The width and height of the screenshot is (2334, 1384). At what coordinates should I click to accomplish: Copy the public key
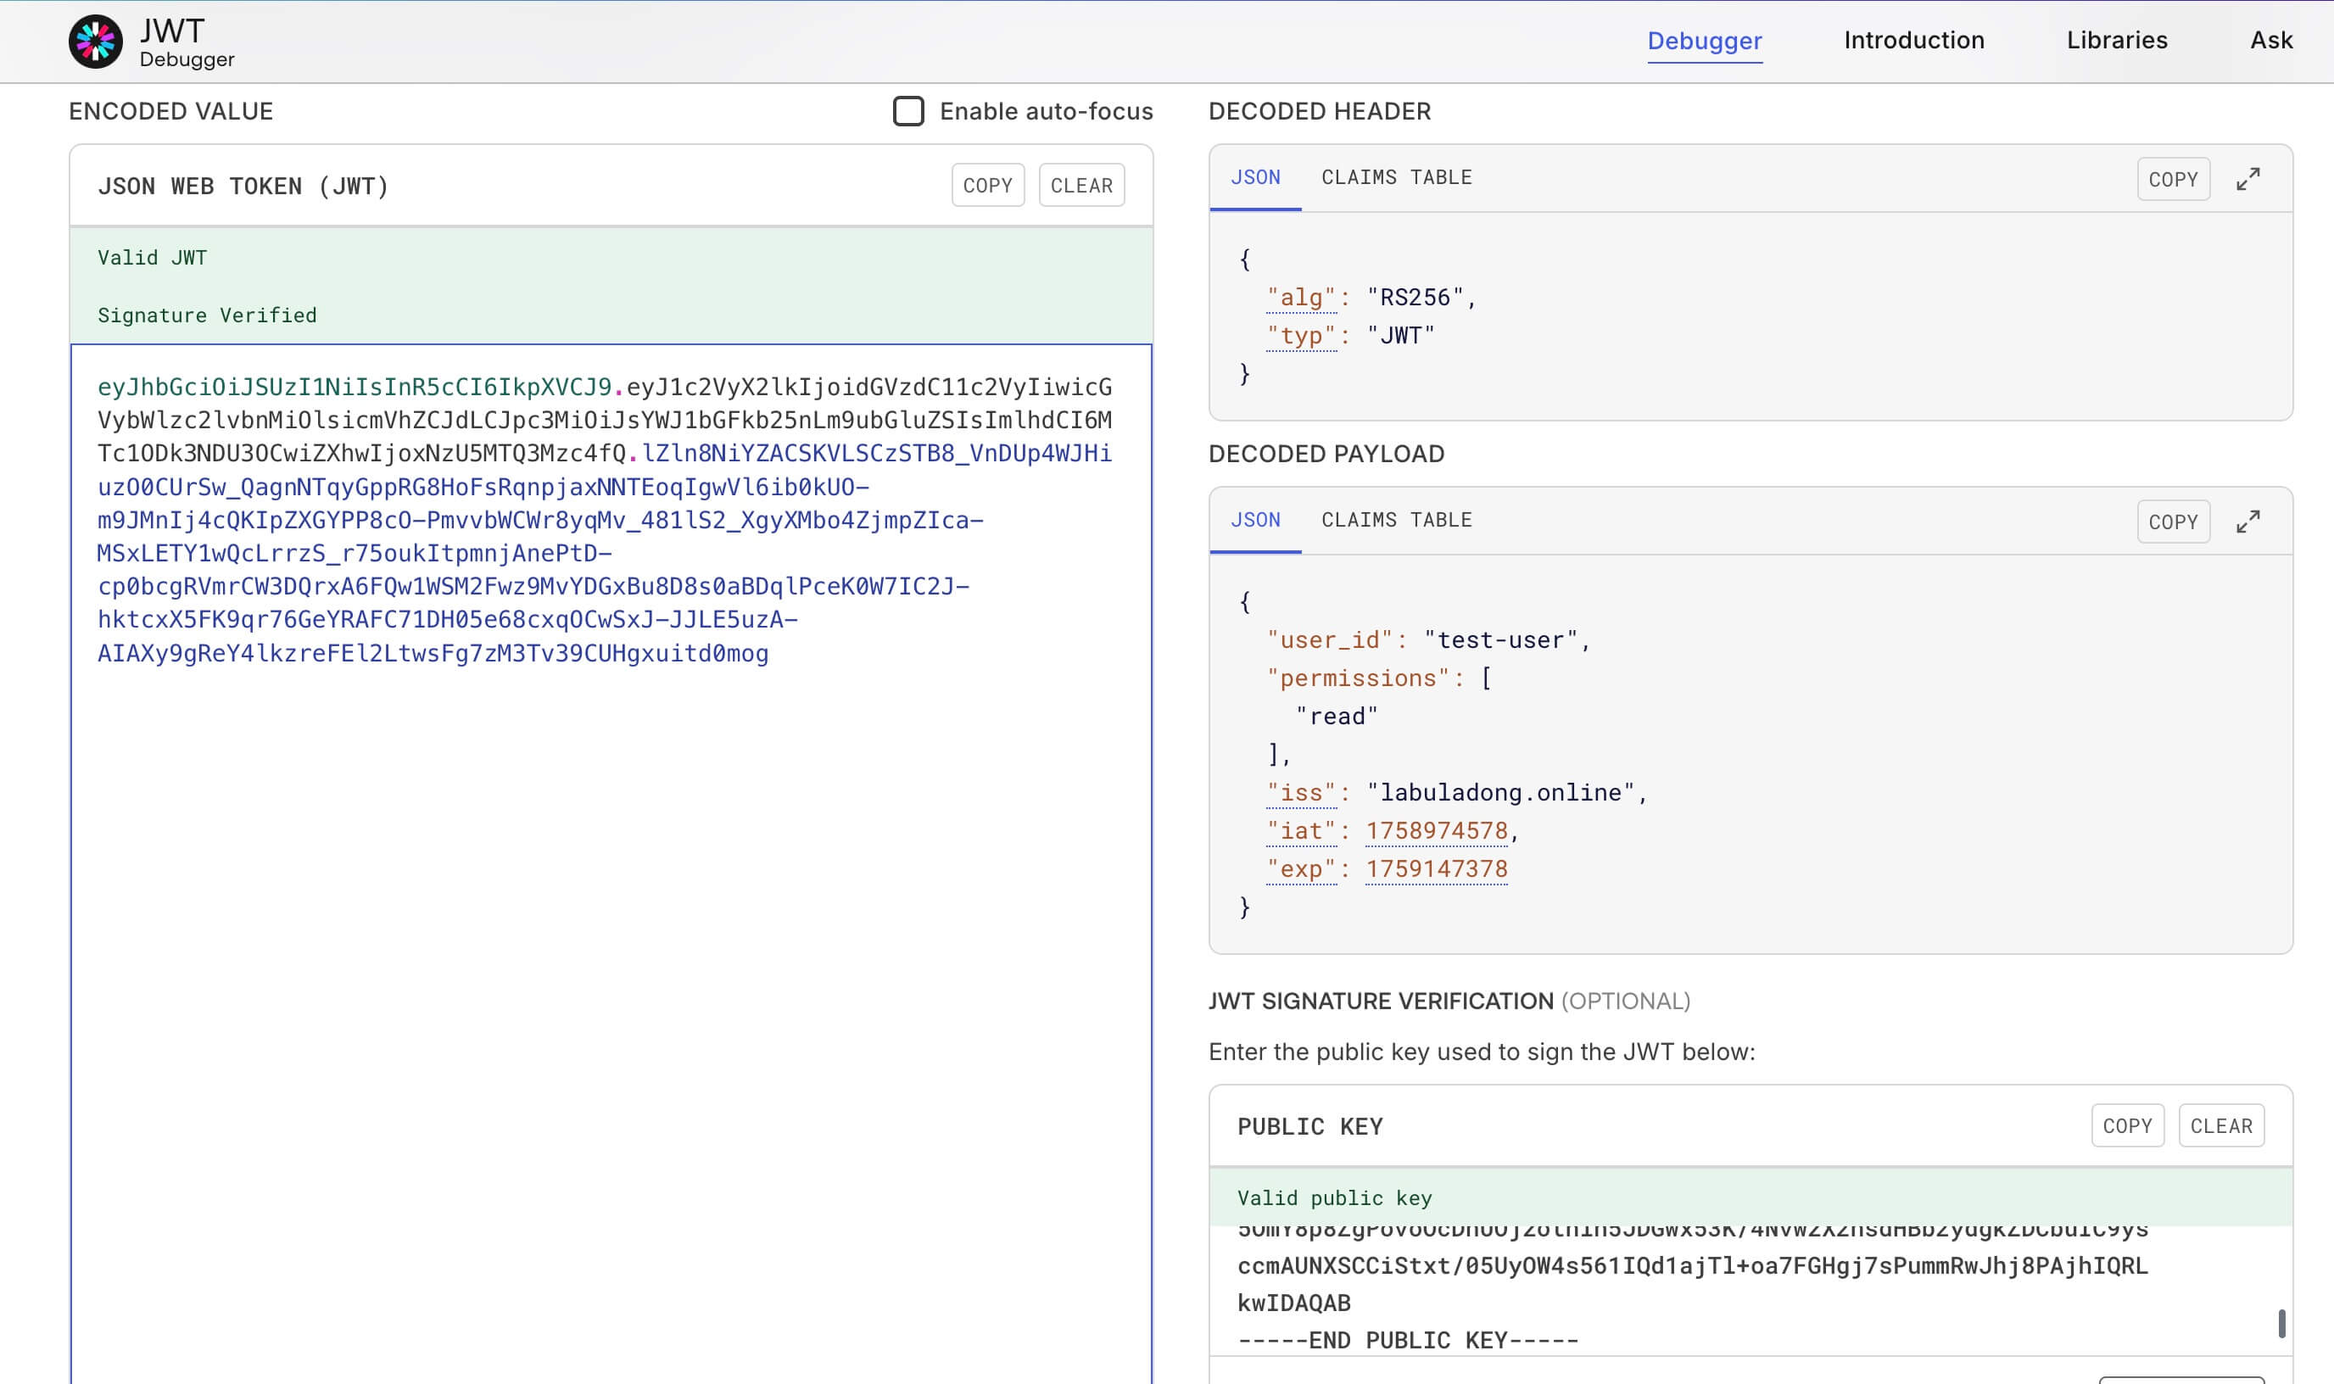2127,1125
